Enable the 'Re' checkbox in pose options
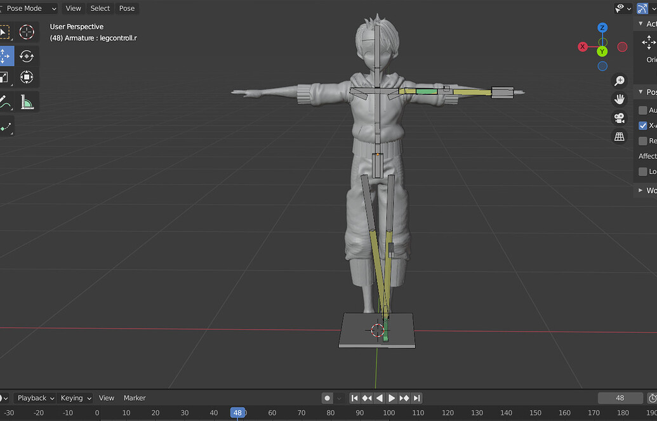 point(643,141)
